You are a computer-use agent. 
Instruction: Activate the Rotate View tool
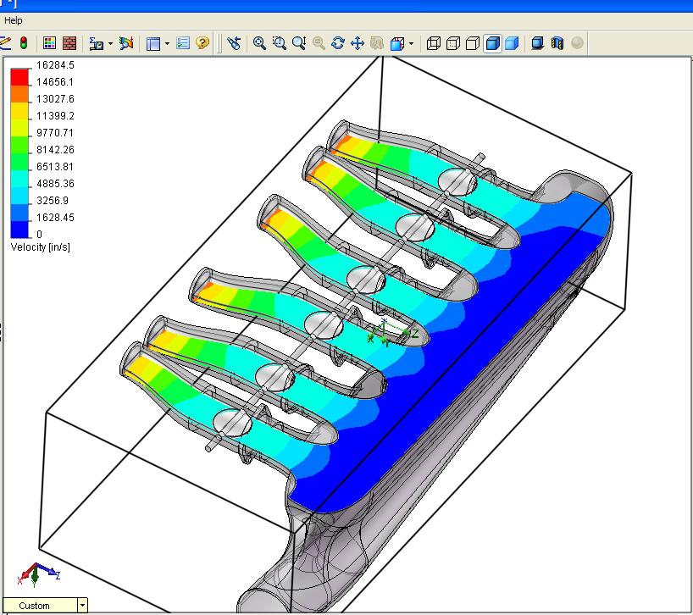pyautogui.click(x=338, y=42)
